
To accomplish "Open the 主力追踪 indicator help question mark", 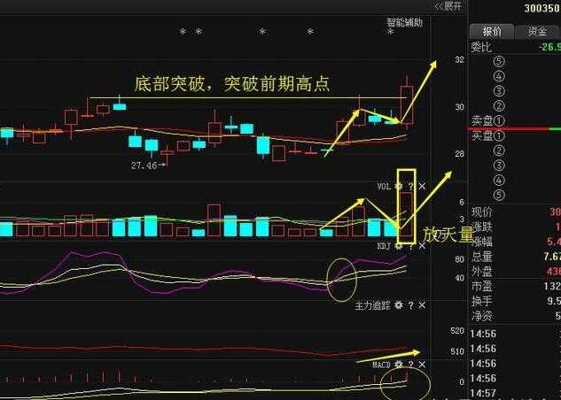I will pyautogui.click(x=410, y=305).
